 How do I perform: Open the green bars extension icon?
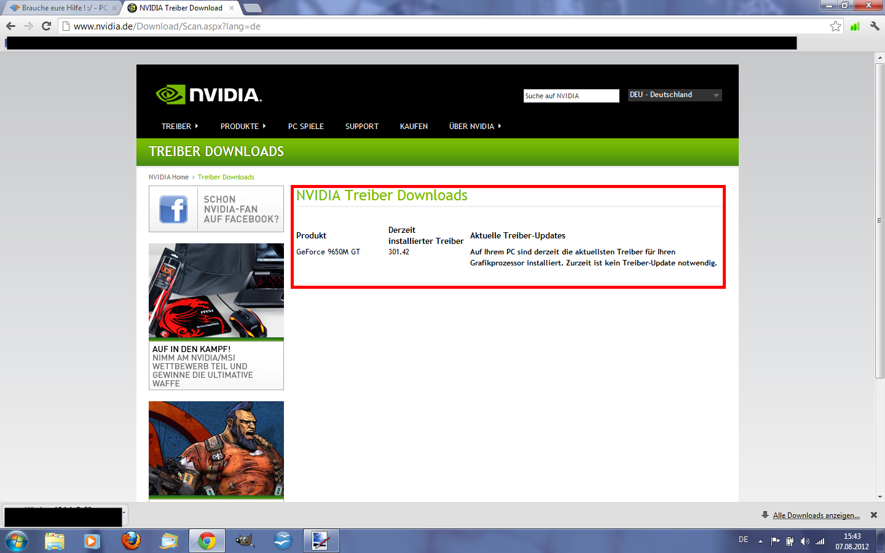(855, 26)
